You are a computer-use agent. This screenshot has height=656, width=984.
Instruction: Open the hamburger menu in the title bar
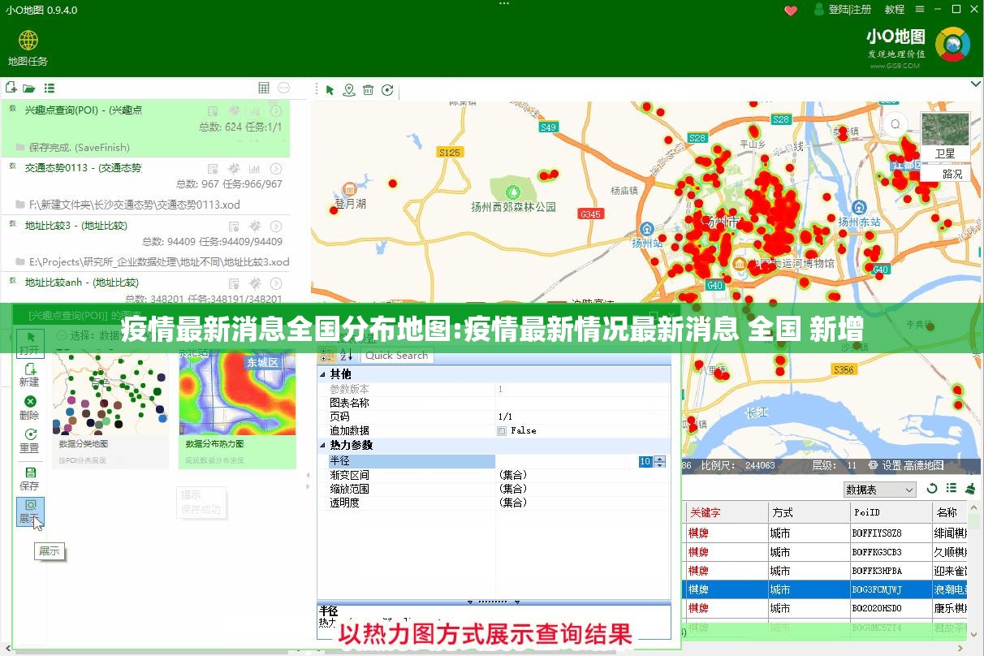[921, 10]
